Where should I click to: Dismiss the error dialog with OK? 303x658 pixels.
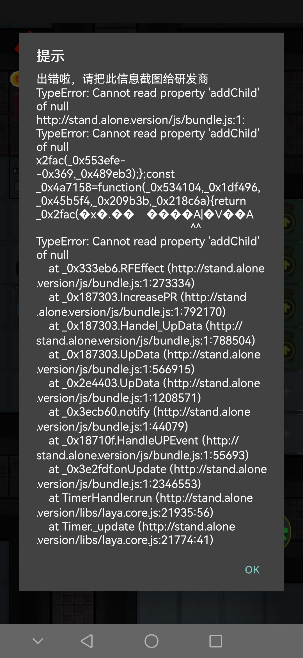(x=252, y=570)
